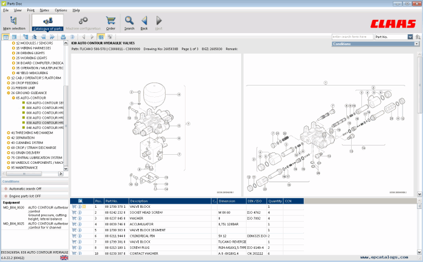Collapse the Conditions panel
Screen dimensions: 423x262
point(416,44)
